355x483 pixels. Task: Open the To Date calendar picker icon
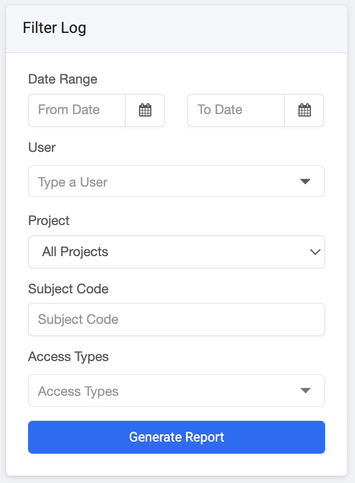click(x=304, y=110)
